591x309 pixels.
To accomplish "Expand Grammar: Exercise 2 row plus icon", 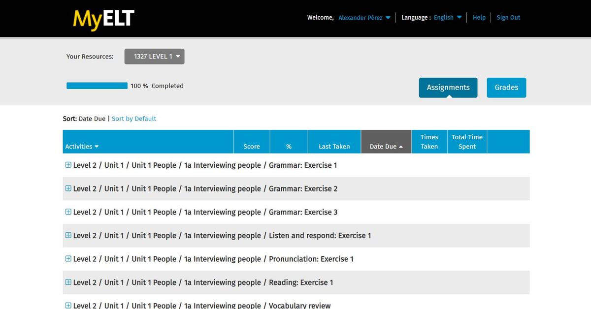I will click(68, 188).
